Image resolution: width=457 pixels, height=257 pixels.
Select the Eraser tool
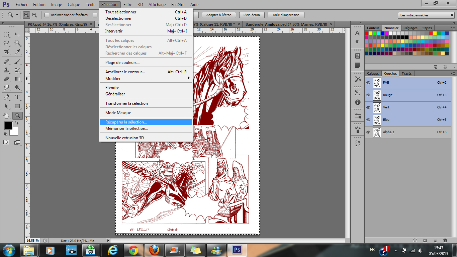click(x=6, y=79)
